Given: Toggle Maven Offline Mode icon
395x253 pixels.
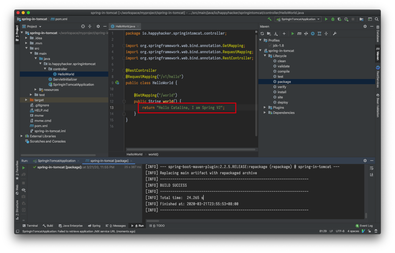Looking at the screenshot, I should coord(306,34).
